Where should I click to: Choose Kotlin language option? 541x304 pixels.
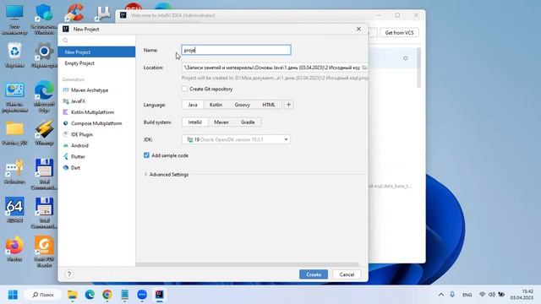click(x=216, y=105)
